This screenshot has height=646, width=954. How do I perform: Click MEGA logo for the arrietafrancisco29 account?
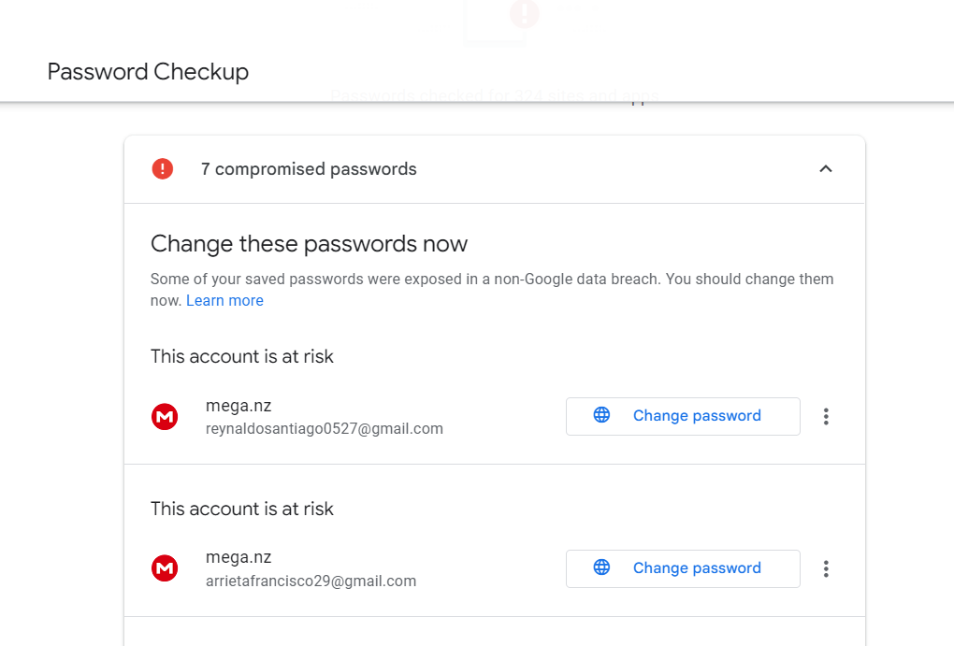(x=165, y=568)
